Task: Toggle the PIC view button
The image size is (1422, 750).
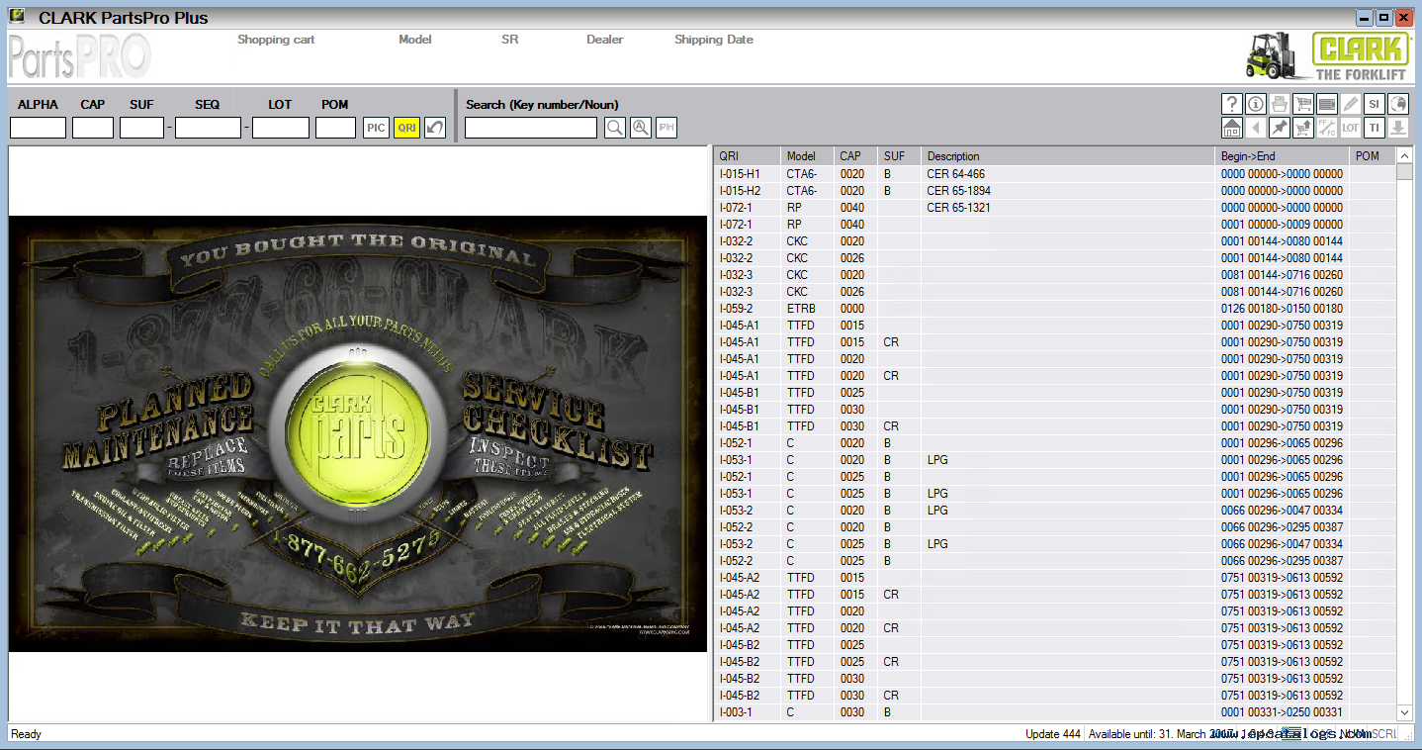Action: pyautogui.click(x=376, y=128)
